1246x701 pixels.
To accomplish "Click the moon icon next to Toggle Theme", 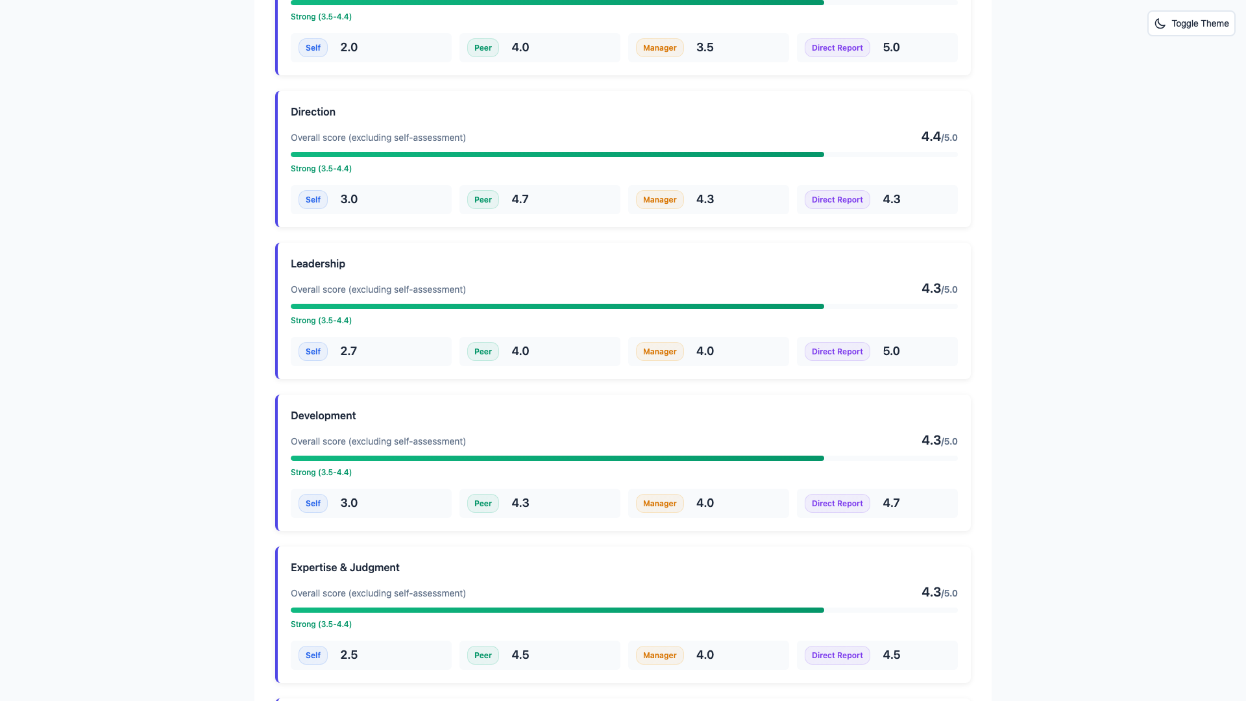I will [x=1161, y=23].
